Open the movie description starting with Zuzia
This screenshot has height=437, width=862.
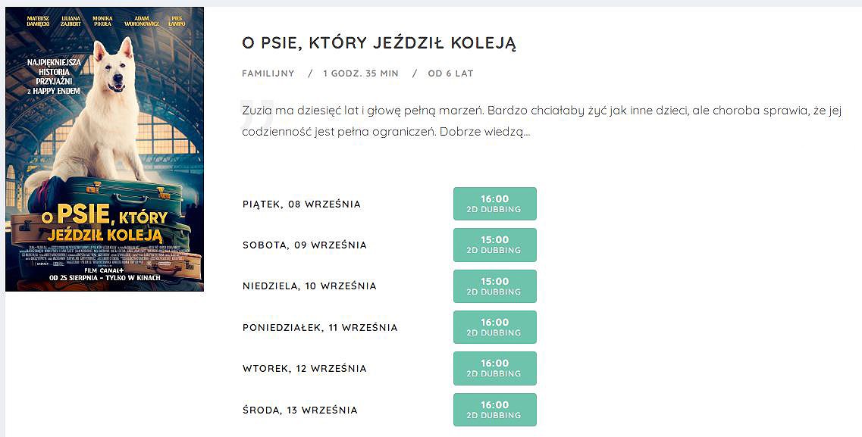coord(542,121)
